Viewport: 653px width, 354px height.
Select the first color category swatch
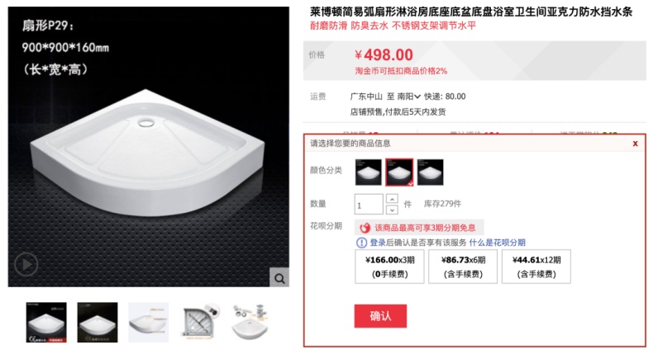(x=368, y=172)
